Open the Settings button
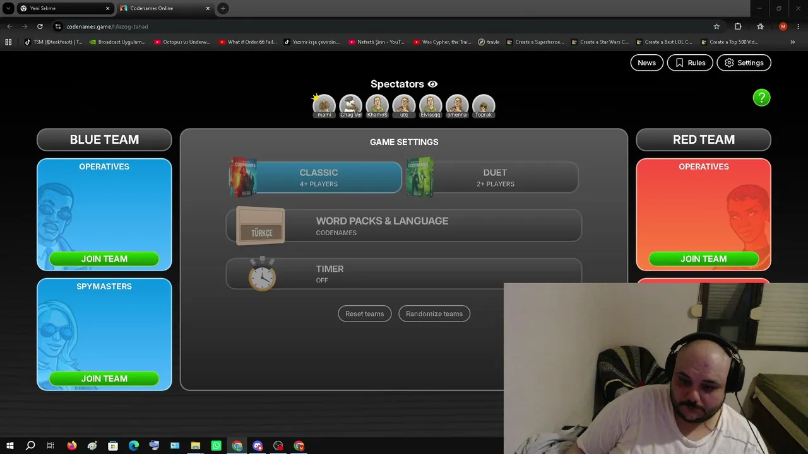Screen dimensions: 808x454 pos(744,62)
